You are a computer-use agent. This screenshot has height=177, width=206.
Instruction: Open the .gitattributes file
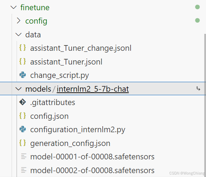click(53, 103)
